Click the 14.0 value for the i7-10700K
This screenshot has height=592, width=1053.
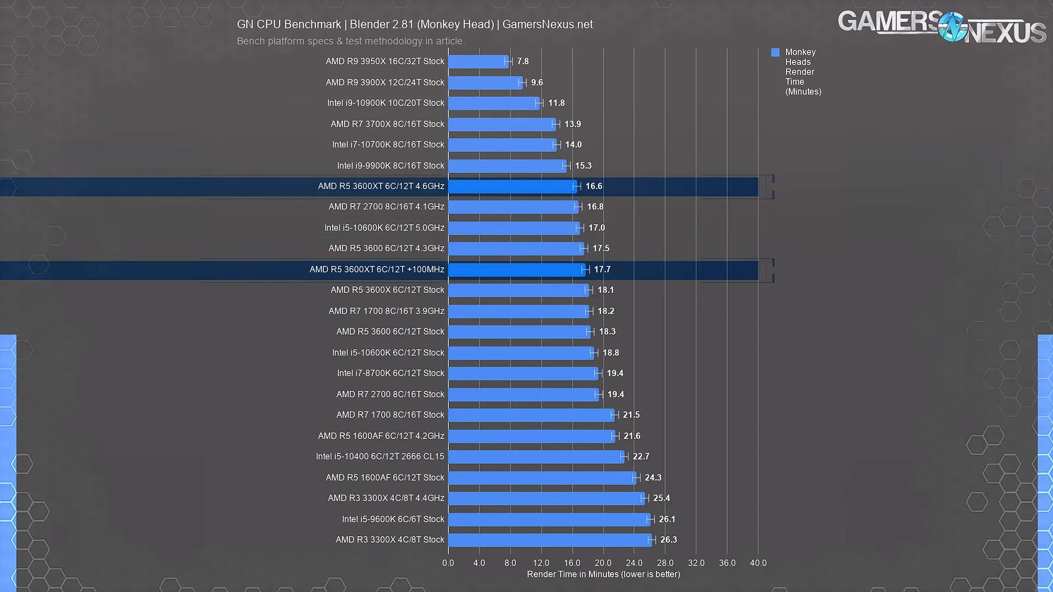573,145
